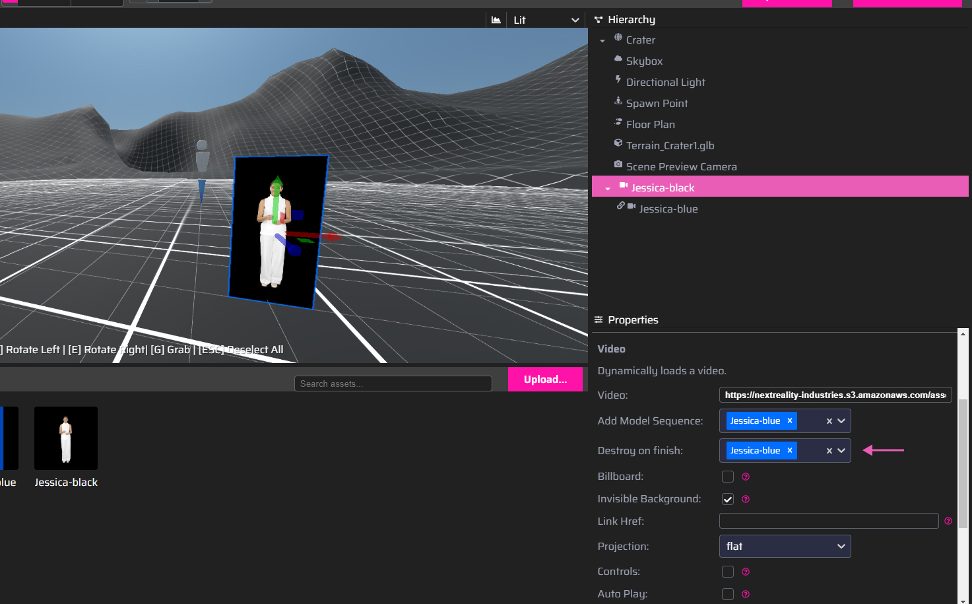Image resolution: width=972 pixels, height=604 pixels.
Task: Uncheck the Invisible Background checkbox
Action: [x=728, y=499]
